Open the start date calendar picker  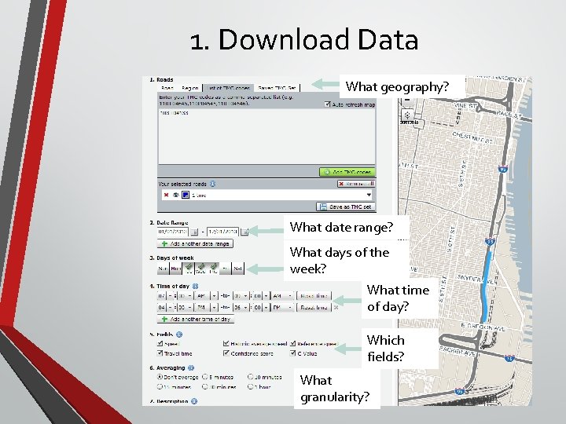click(194, 232)
